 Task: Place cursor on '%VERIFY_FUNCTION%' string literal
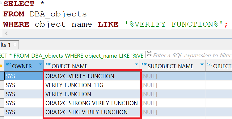[x=174, y=24]
